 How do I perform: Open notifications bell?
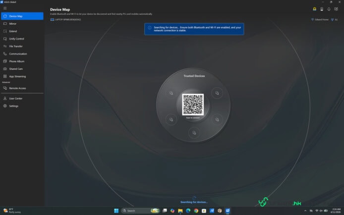point(329,9)
